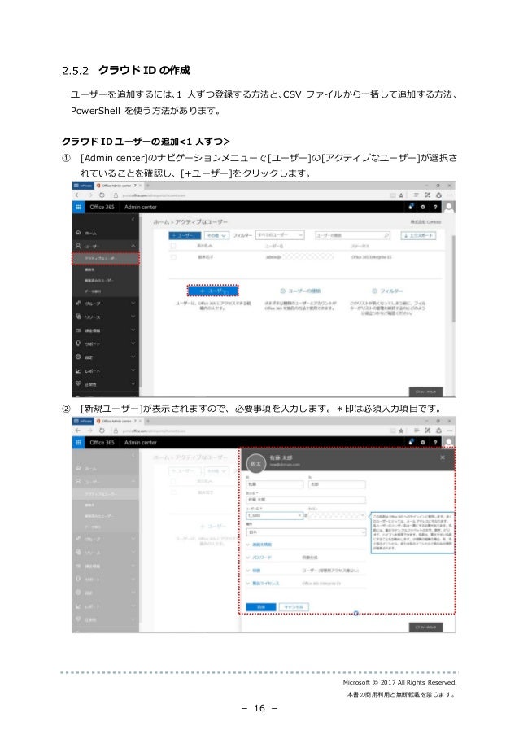Click the ユーザーの検索 search field
This screenshot has width=519, height=735.
coord(352,235)
